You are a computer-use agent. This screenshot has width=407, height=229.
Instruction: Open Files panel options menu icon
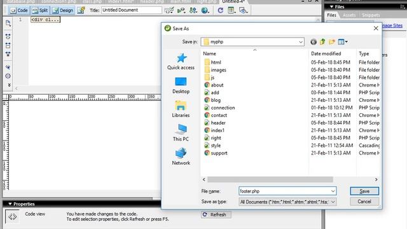(x=403, y=7)
